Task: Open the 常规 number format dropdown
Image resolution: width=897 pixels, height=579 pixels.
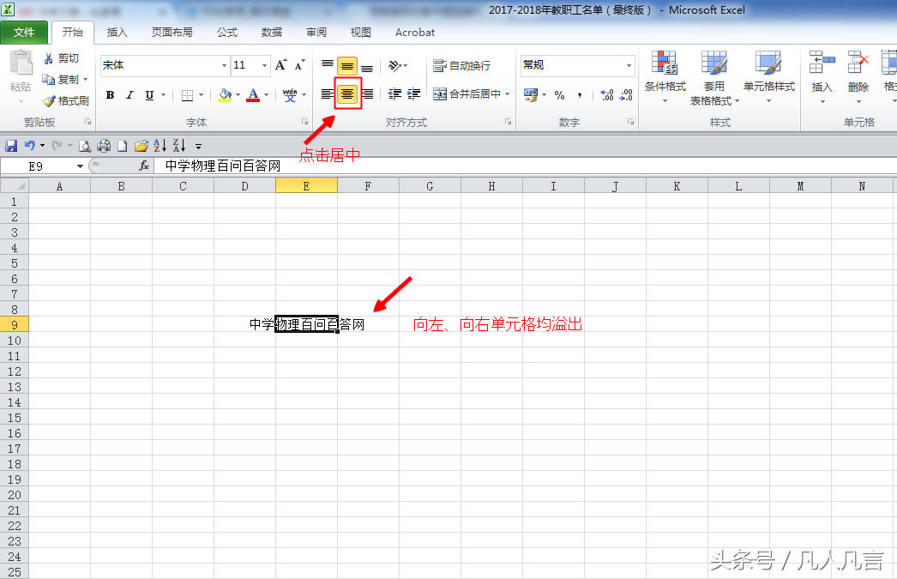Action: (627, 65)
